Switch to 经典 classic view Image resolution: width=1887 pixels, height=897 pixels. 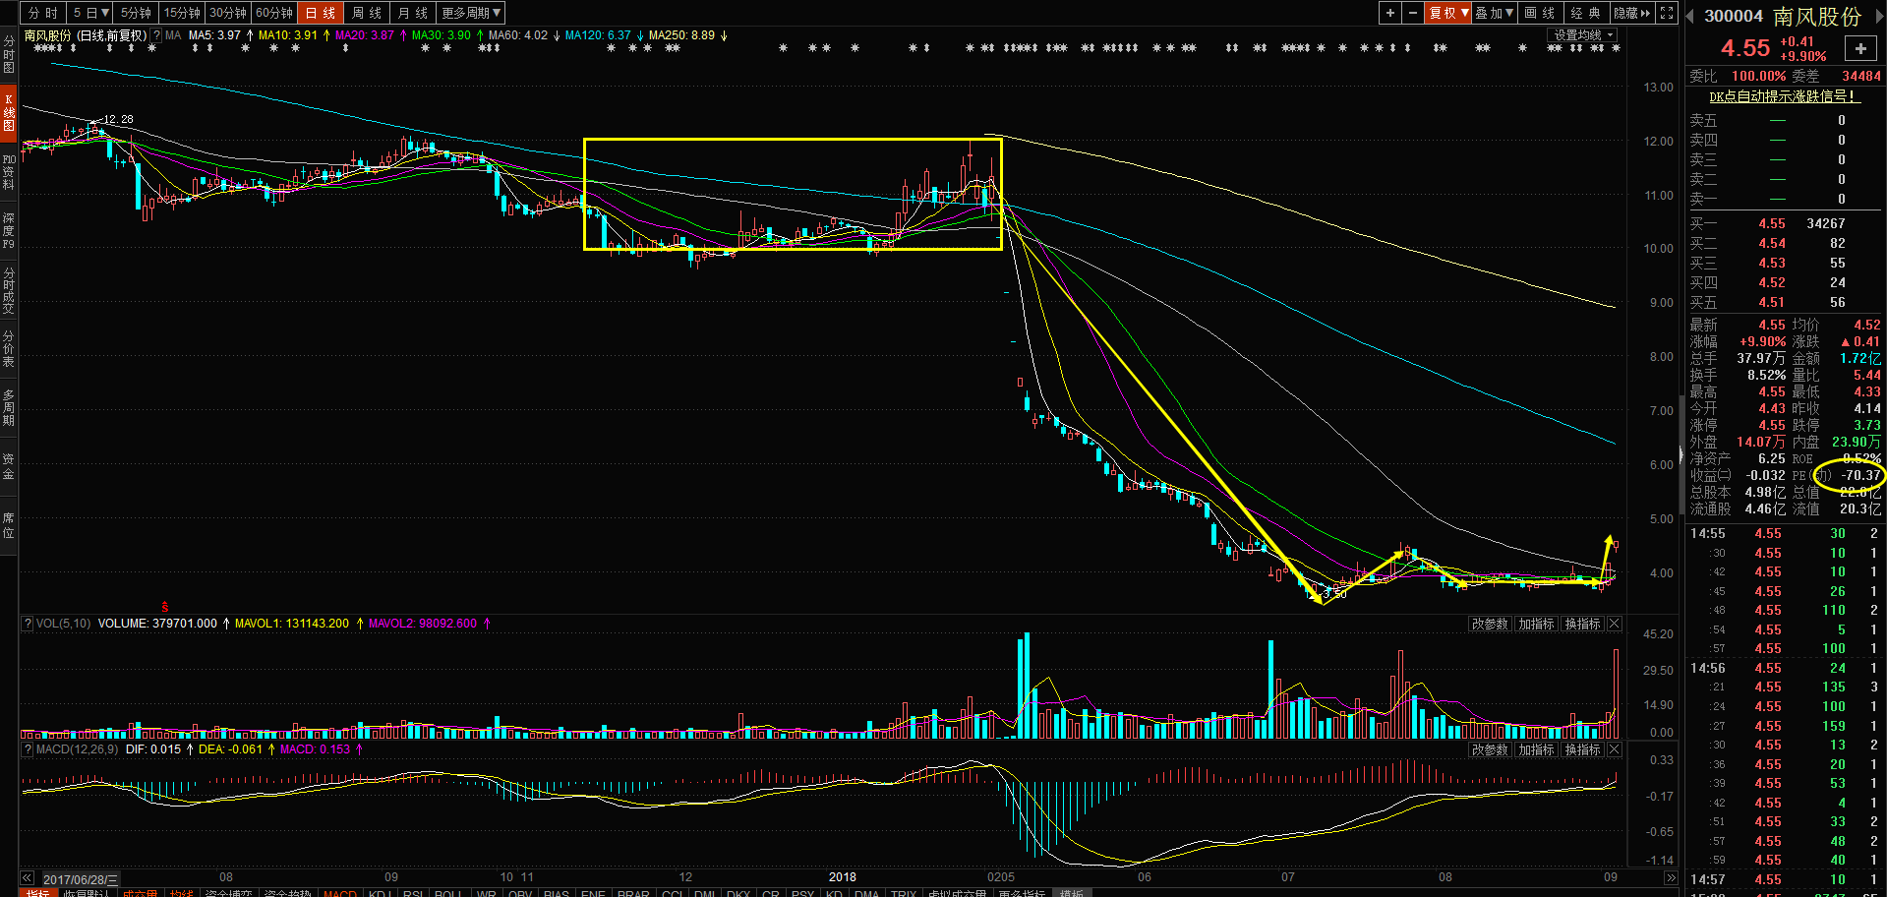1585,13
